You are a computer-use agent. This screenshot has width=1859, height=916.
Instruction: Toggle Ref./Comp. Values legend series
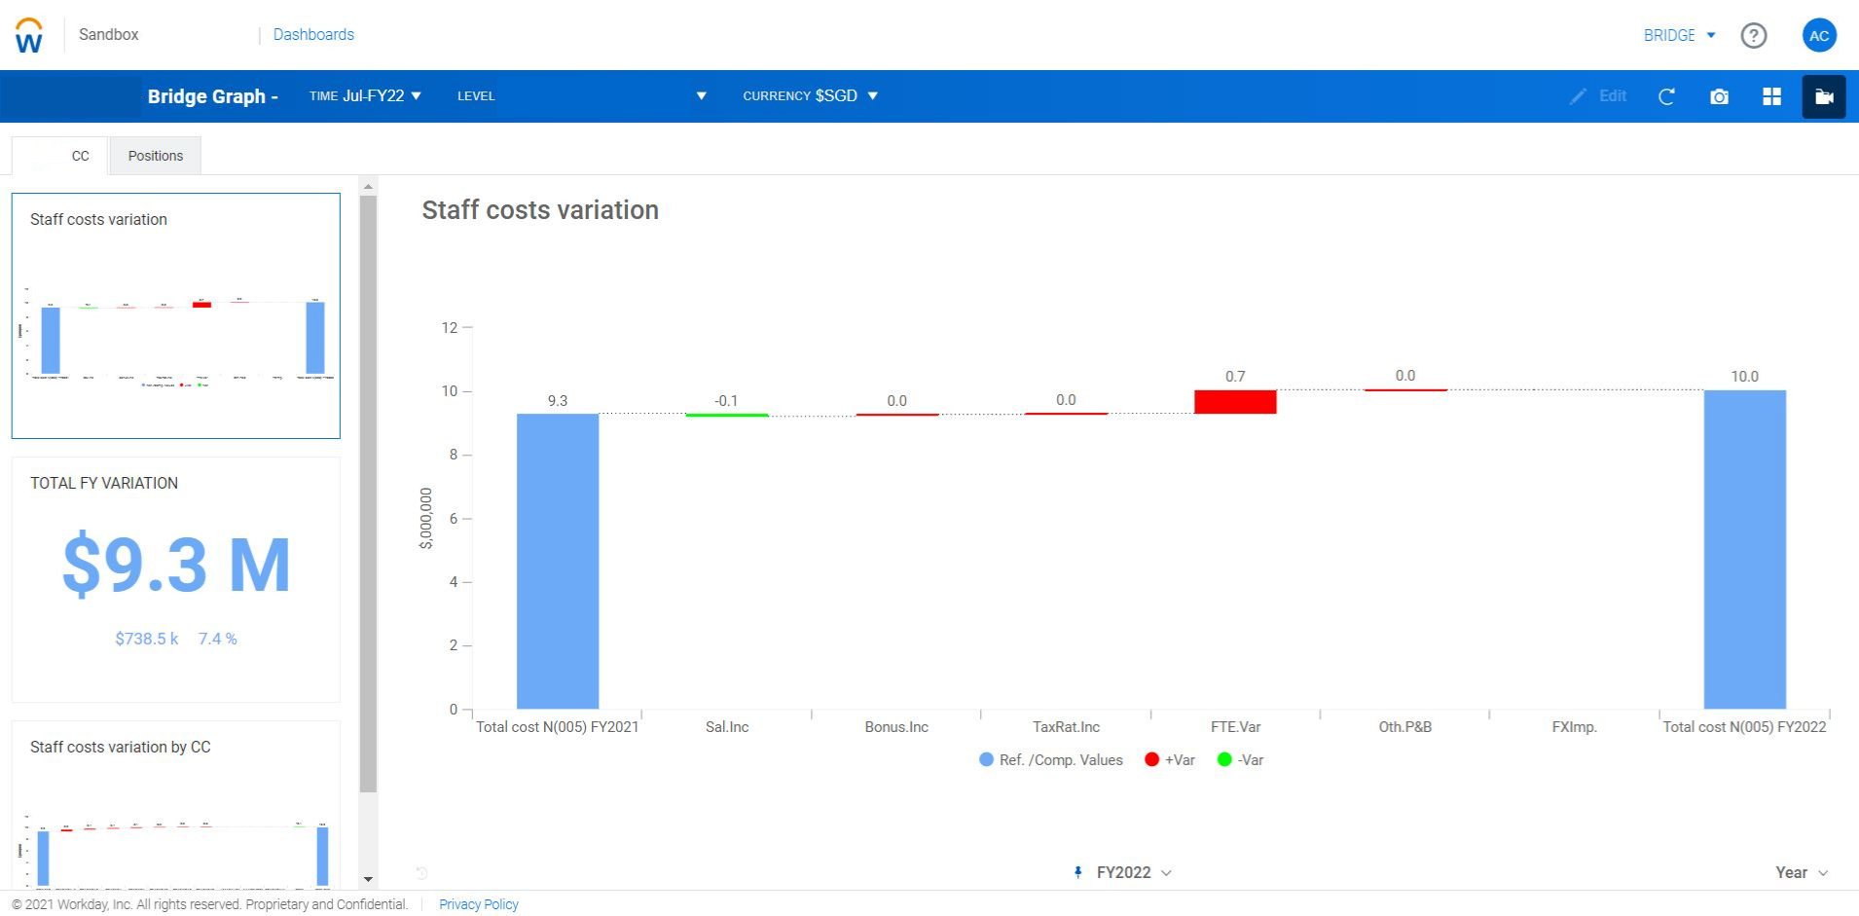pyautogui.click(x=1050, y=760)
